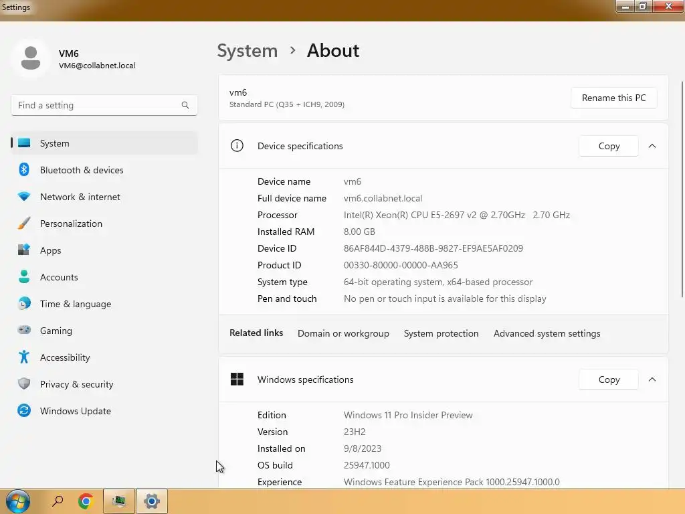The height and width of the screenshot is (514, 685).
Task: Click the VM6 user avatar
Action: (x=31, y=58)
